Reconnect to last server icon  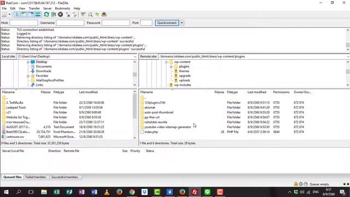point(74,15)
